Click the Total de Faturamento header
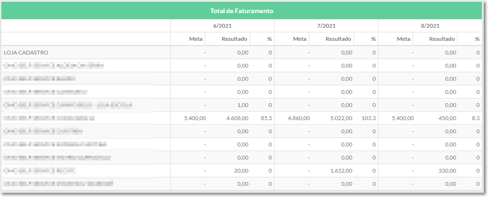The height and width of the screenshot is (197, 488). [242, 11]
